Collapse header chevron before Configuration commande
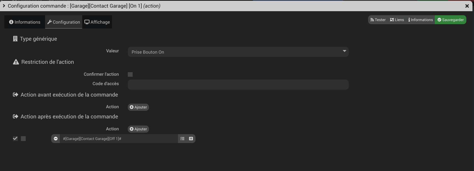Image resolution: width=474 pixels, height=171 pixels. [4, 6]
